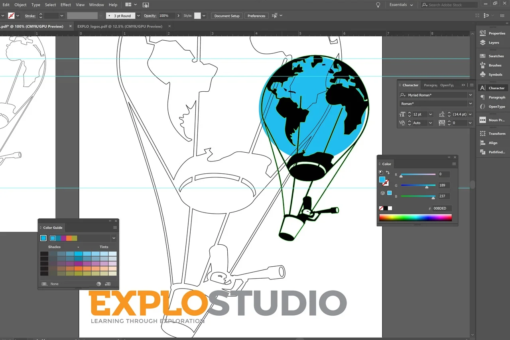Open the Swatches panel icon
Viewport: 510px width, 340px height.
[482, 56]
